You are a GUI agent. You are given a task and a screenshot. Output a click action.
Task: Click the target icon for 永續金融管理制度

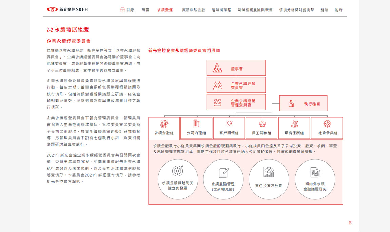coord(177,171)
